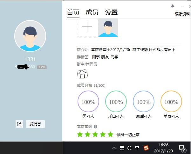Click the 80后-1人 label
The width and height of the screenshot is (191, 154).
click(144, 116)
